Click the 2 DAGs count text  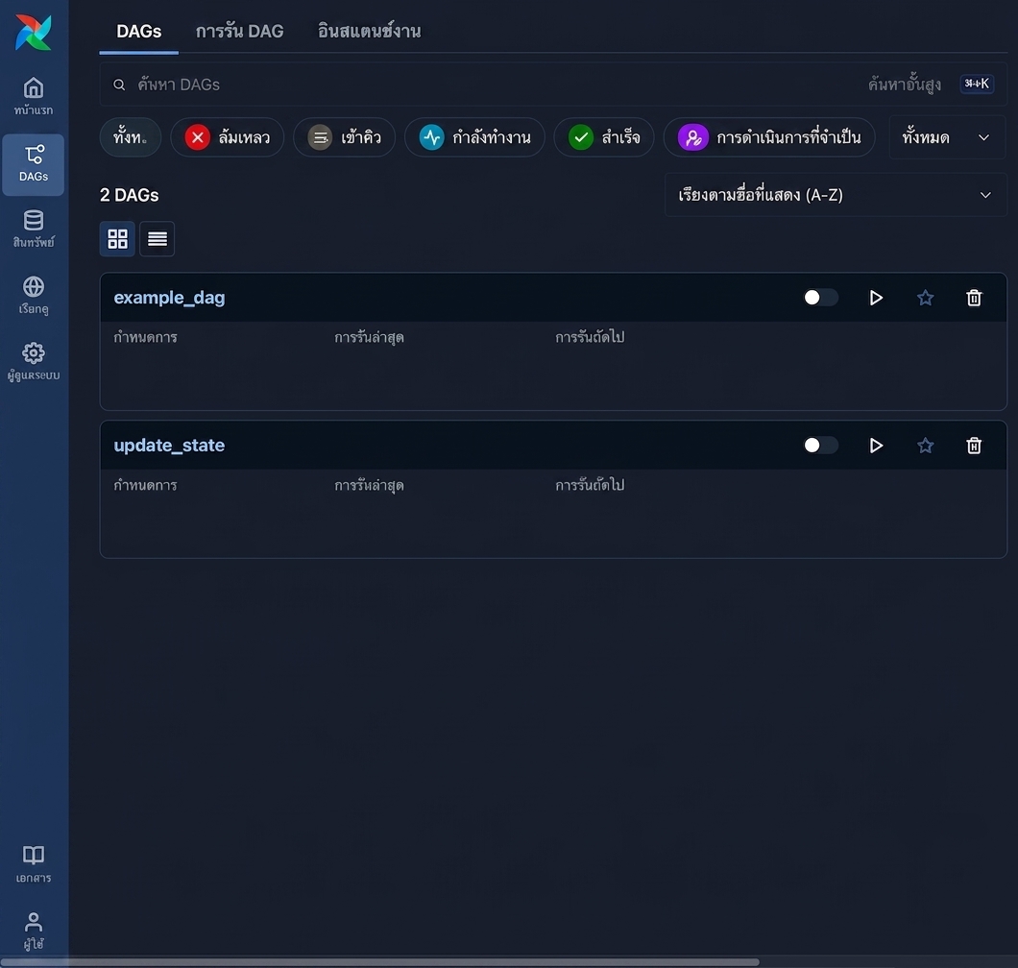click(130, 195)
